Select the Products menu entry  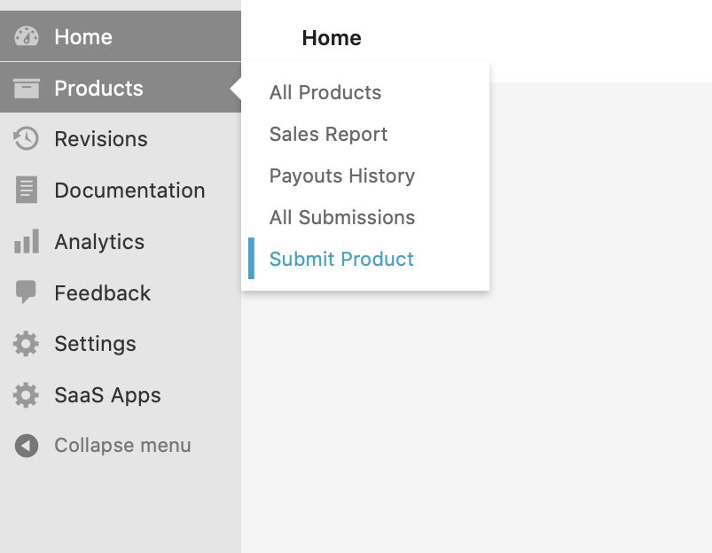coord(98,88)
